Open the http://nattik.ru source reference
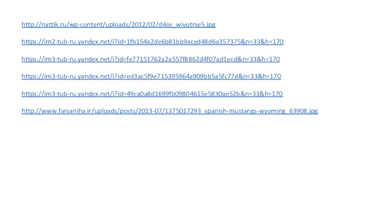The width and height of the screenshot is (382, 215). coord(118,25)
